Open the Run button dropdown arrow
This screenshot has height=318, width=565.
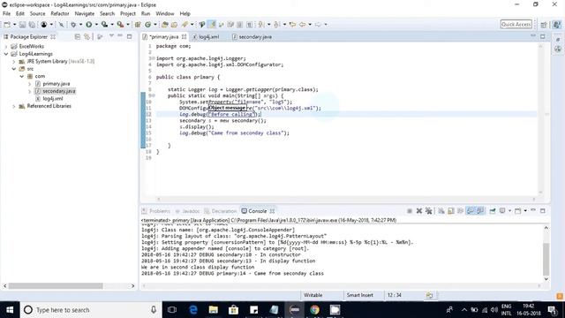pos(96,25)
